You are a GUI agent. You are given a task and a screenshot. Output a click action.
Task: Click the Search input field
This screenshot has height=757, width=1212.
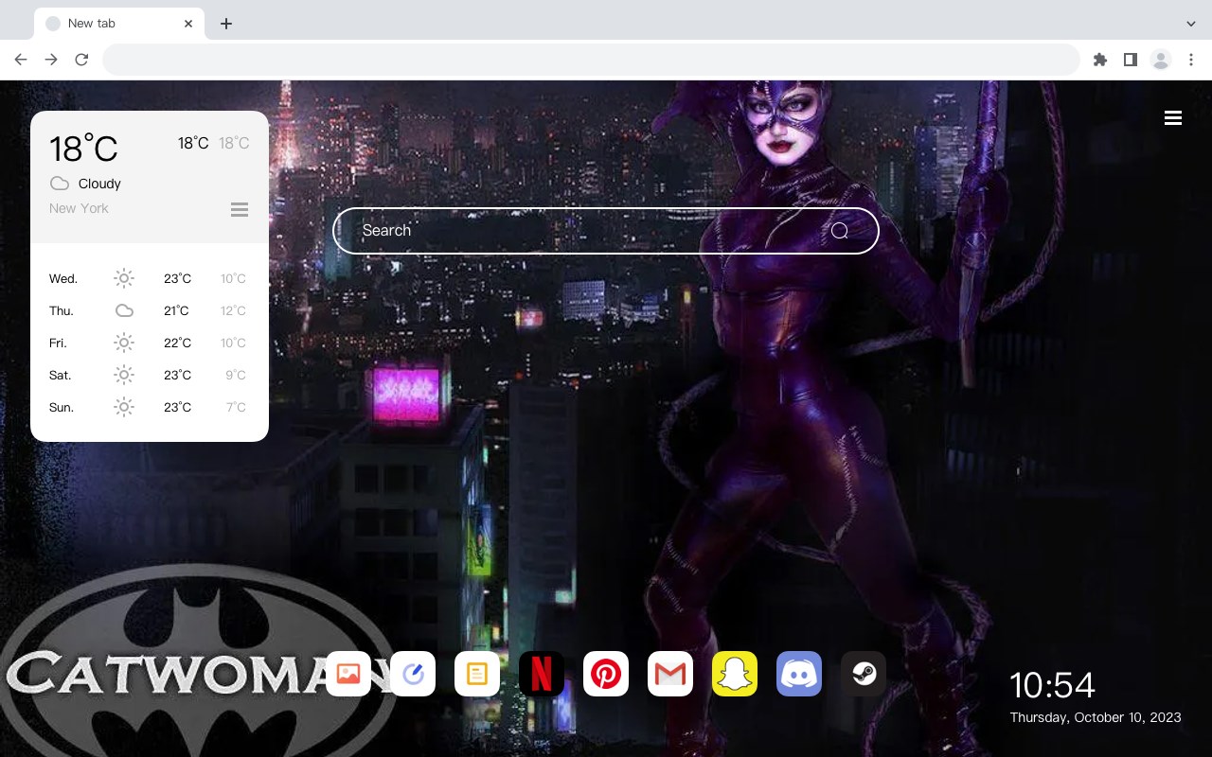[x=606, y=231]
